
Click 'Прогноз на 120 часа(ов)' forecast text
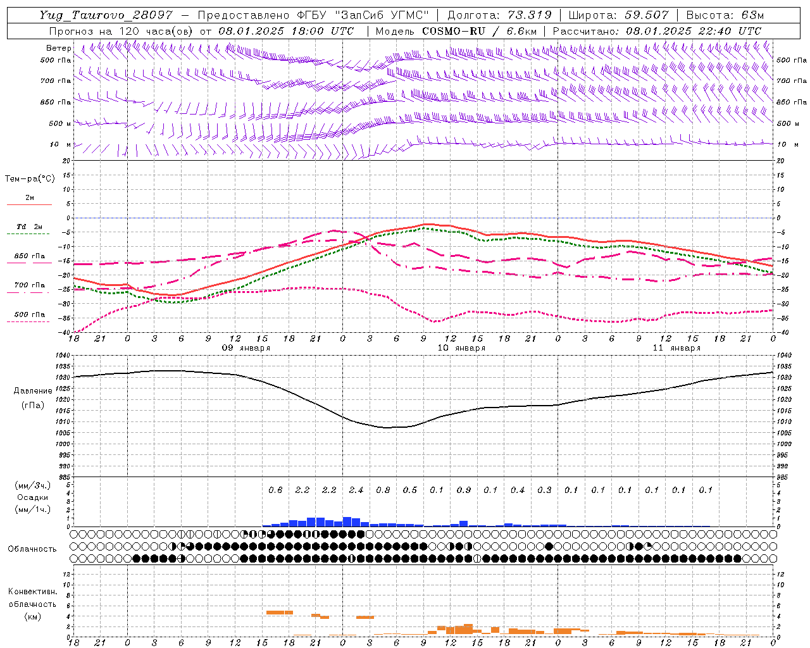click(121, 31)
